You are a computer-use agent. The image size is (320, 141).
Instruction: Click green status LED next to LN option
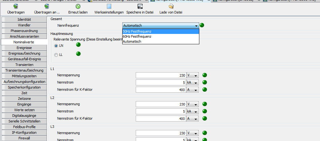[78, 45]
